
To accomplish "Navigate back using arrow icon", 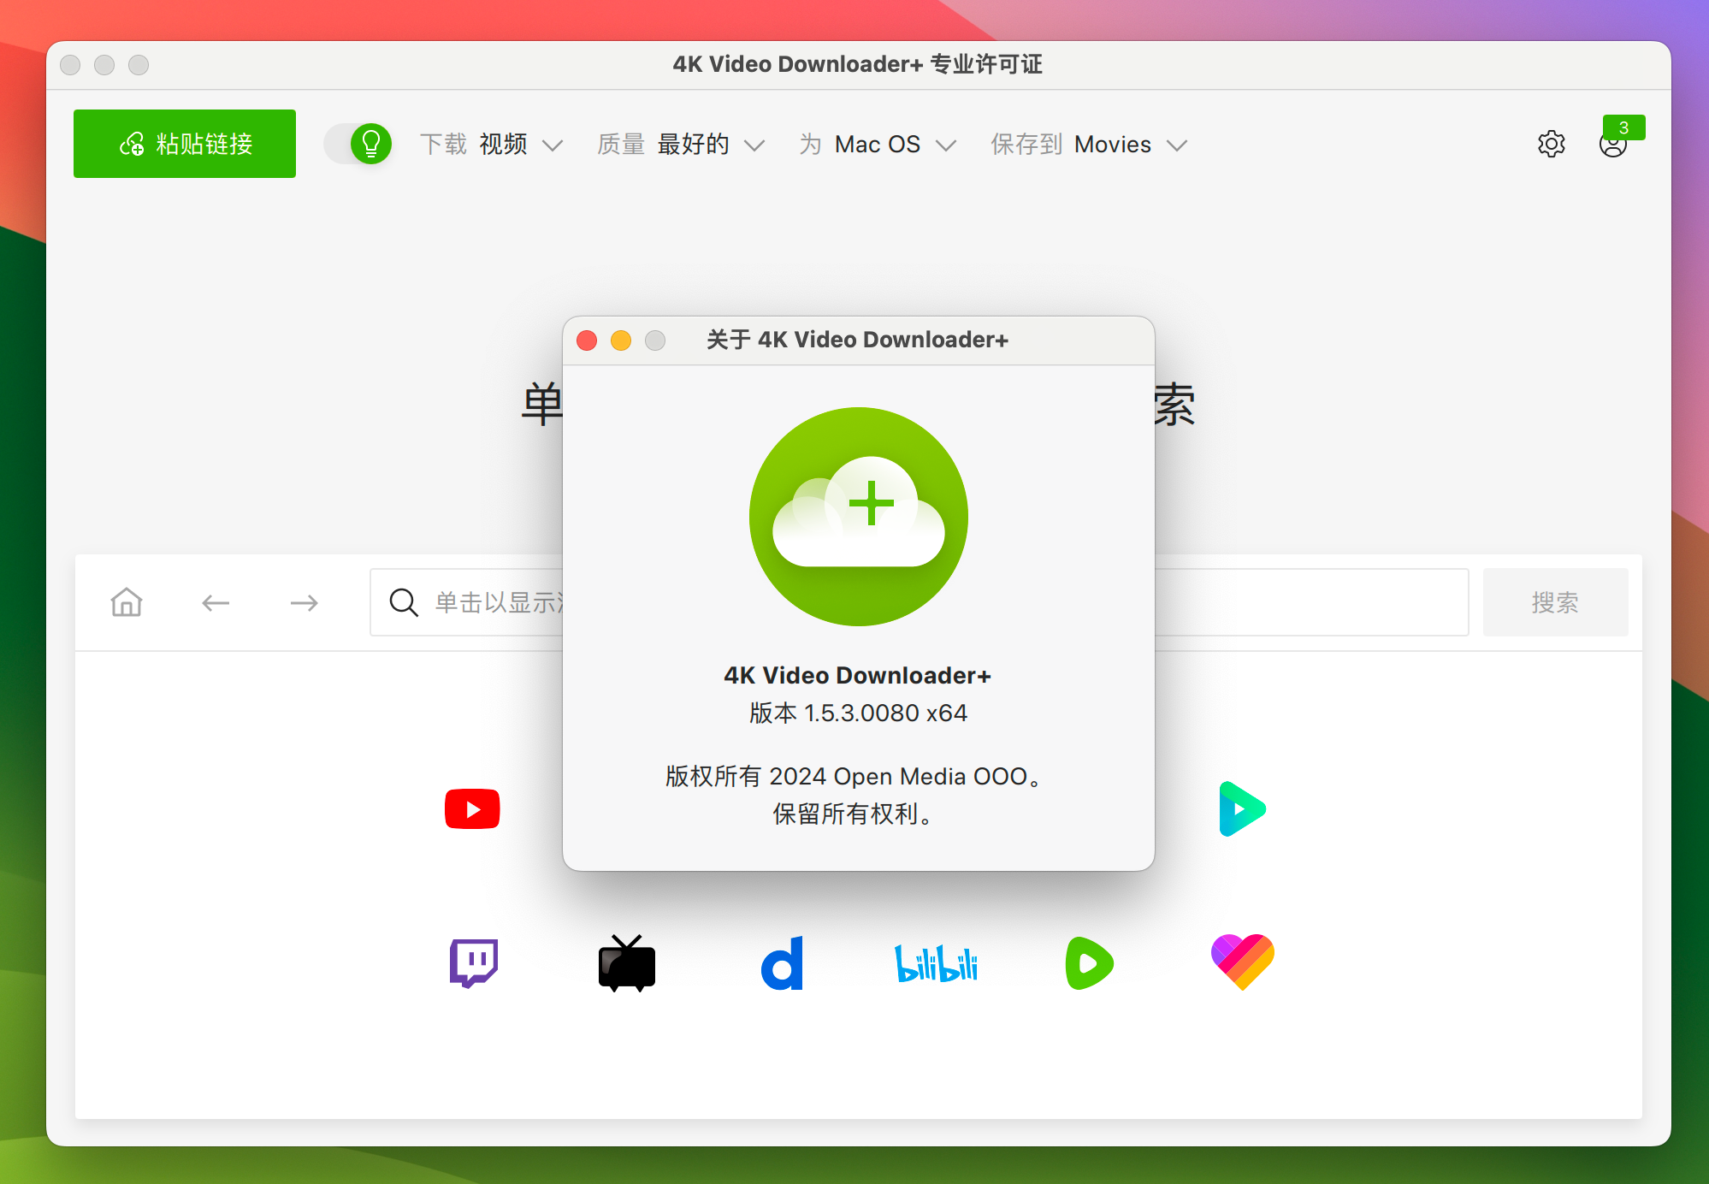I will [x=211, y=601].
